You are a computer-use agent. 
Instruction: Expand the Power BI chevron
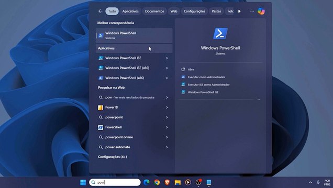(x=167, y=108)
